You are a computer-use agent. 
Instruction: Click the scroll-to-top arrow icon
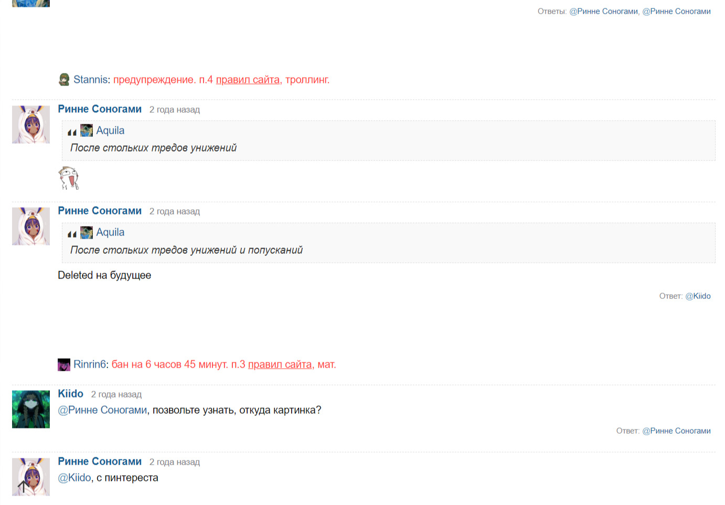point(23,486)
